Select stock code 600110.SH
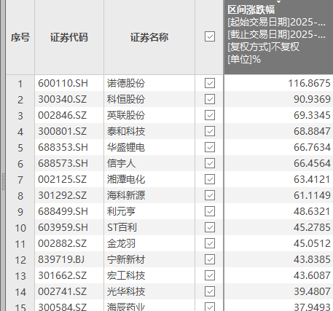Viewport: 333px width, 311px height. click(x=63, y=84)
